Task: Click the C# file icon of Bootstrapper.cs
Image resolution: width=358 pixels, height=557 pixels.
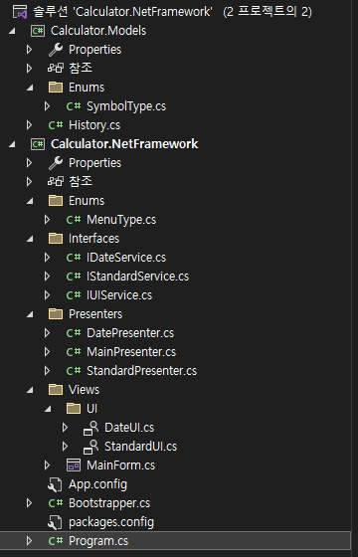Action: pos(56,503)
